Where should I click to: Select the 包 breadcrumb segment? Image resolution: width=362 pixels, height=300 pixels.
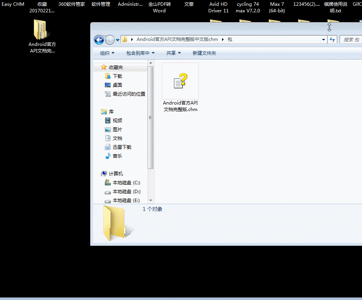click(x=230, y=39)
